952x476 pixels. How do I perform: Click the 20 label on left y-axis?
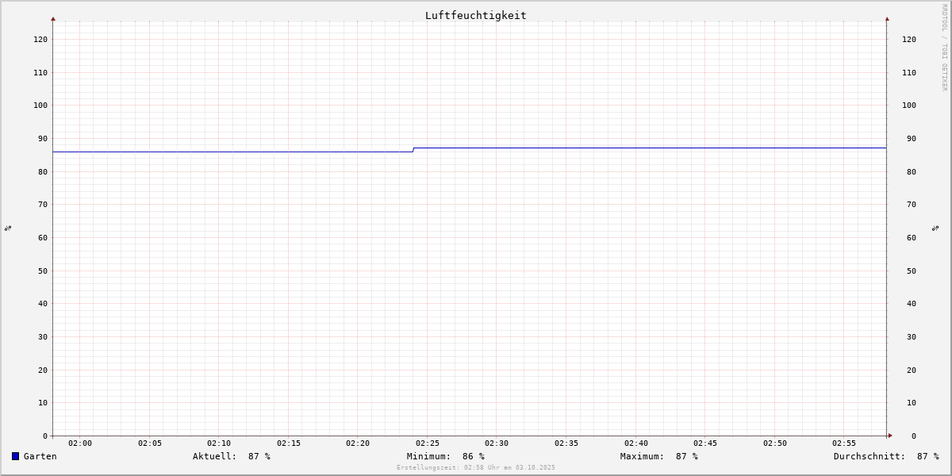43,370
